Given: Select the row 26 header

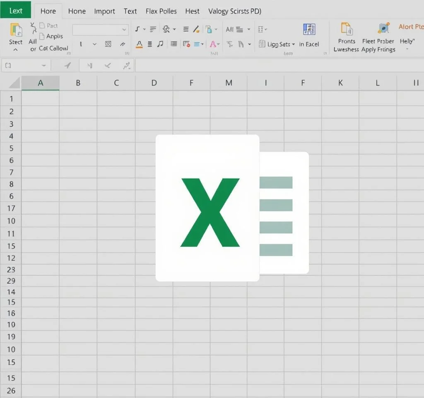Looking at the screenshot, I should 11,391.
